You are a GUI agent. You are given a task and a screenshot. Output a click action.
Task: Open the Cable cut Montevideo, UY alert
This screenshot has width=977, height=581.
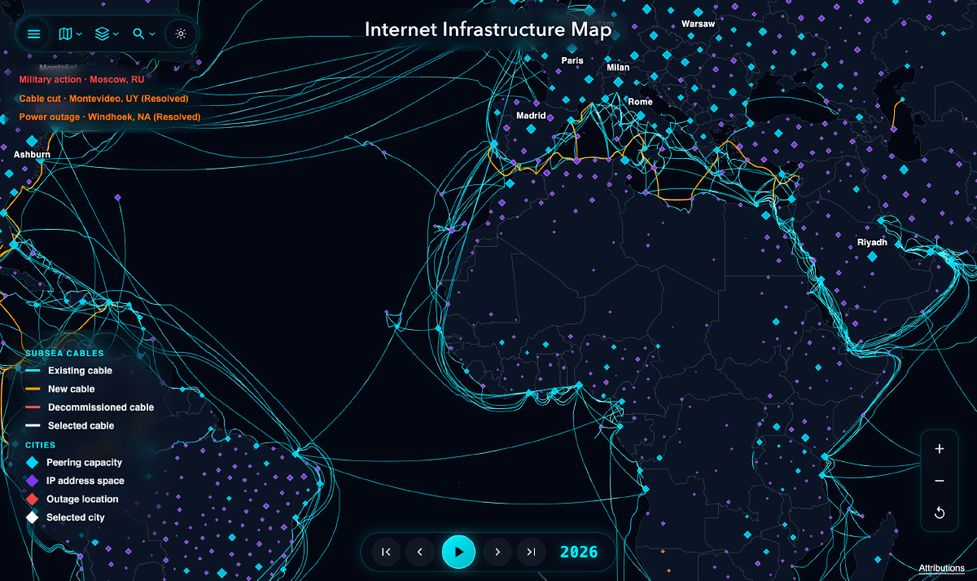103,99
